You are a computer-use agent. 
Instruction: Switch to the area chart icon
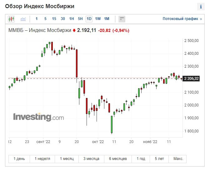click(23, 19)
